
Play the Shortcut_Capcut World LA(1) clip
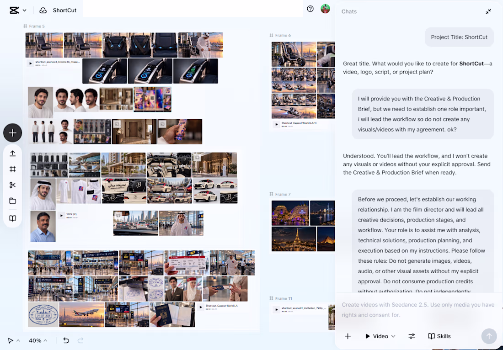pyautogui.click(x=277, y=124)
